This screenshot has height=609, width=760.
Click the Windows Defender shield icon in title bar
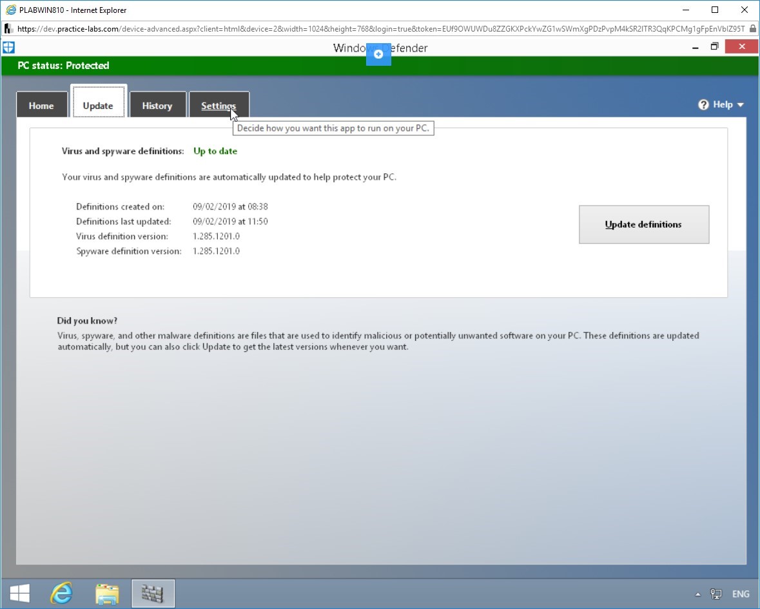tap(8, 48)
